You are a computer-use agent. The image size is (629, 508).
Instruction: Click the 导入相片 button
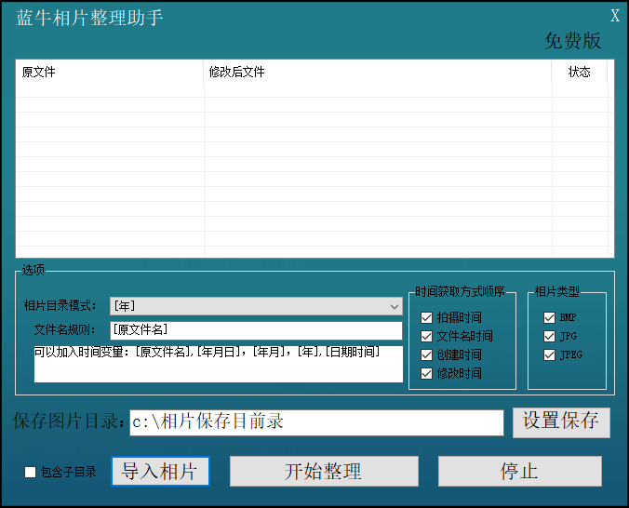coord(160,472)
